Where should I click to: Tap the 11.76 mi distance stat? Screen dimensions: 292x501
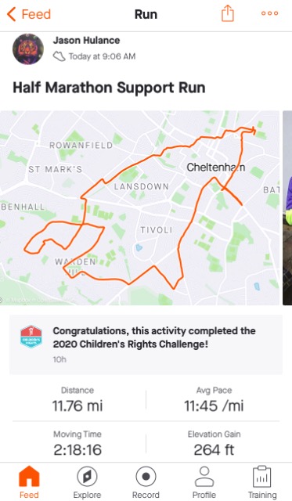pos(78,400)
